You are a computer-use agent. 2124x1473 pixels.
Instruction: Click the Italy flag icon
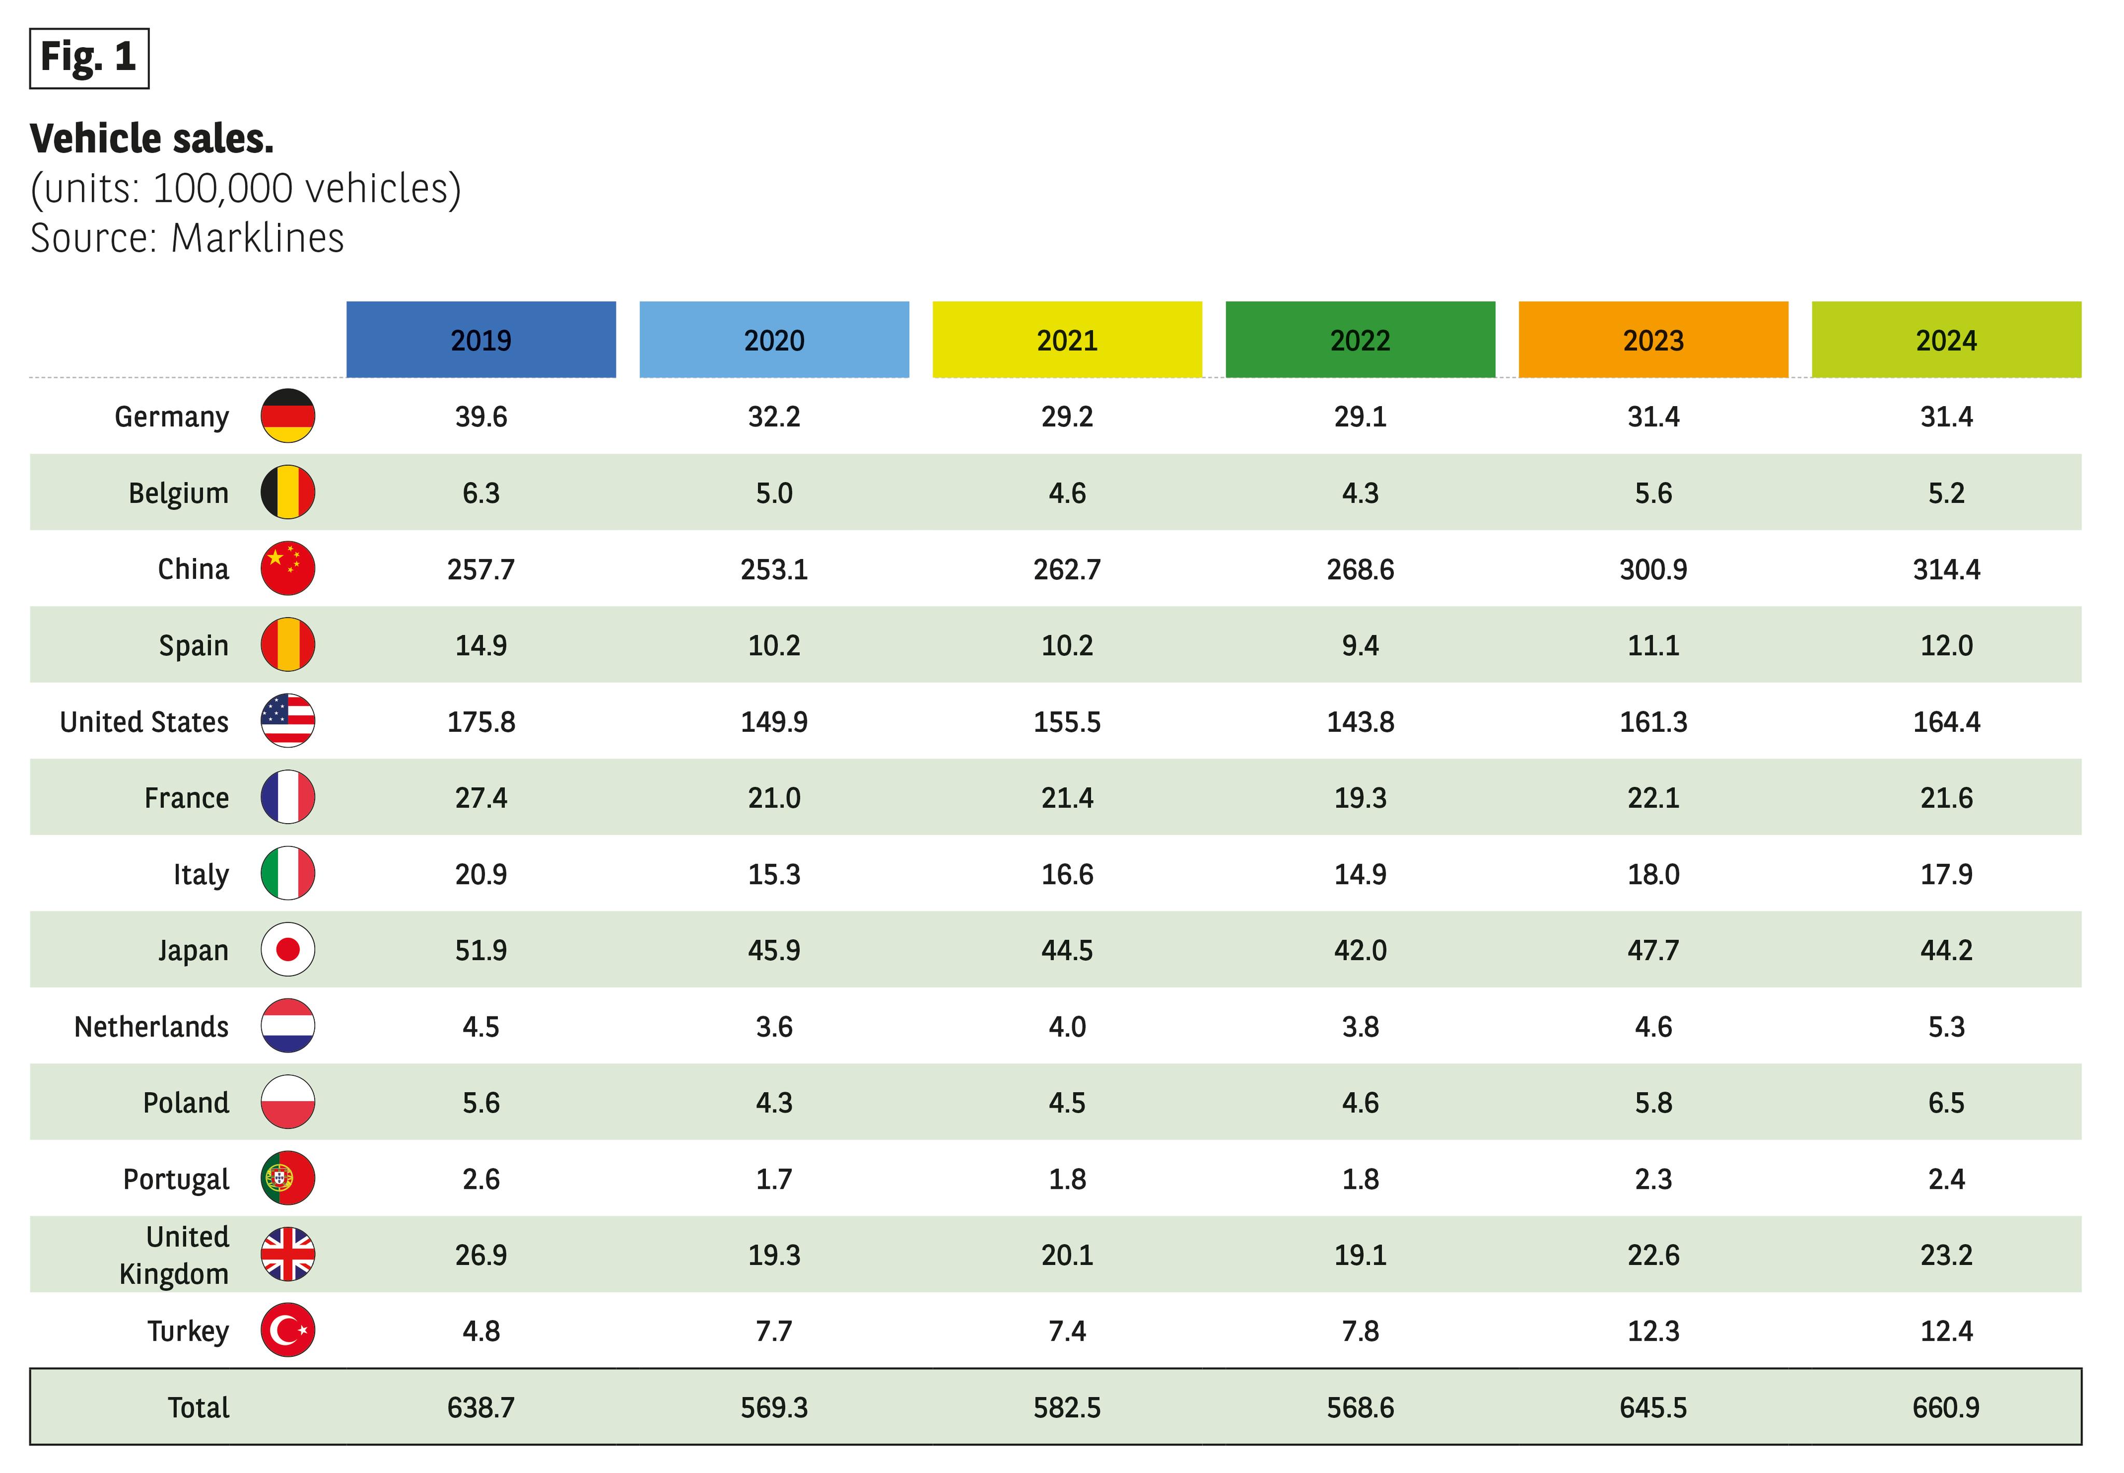coord(288,873)
